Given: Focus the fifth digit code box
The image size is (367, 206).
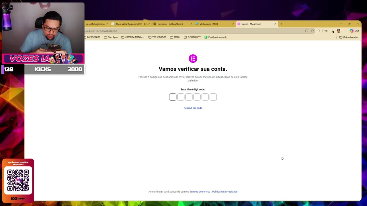Looking at the screenshot, I should tap(205, 97).
